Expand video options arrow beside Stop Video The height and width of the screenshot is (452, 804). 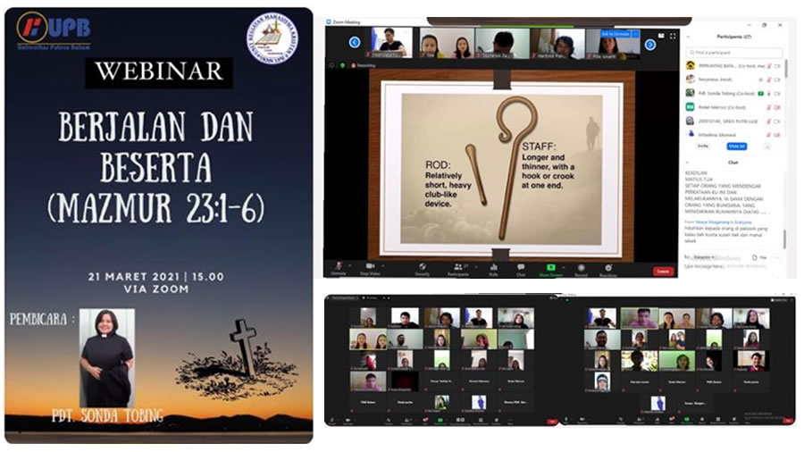click(x=382, y=264)
